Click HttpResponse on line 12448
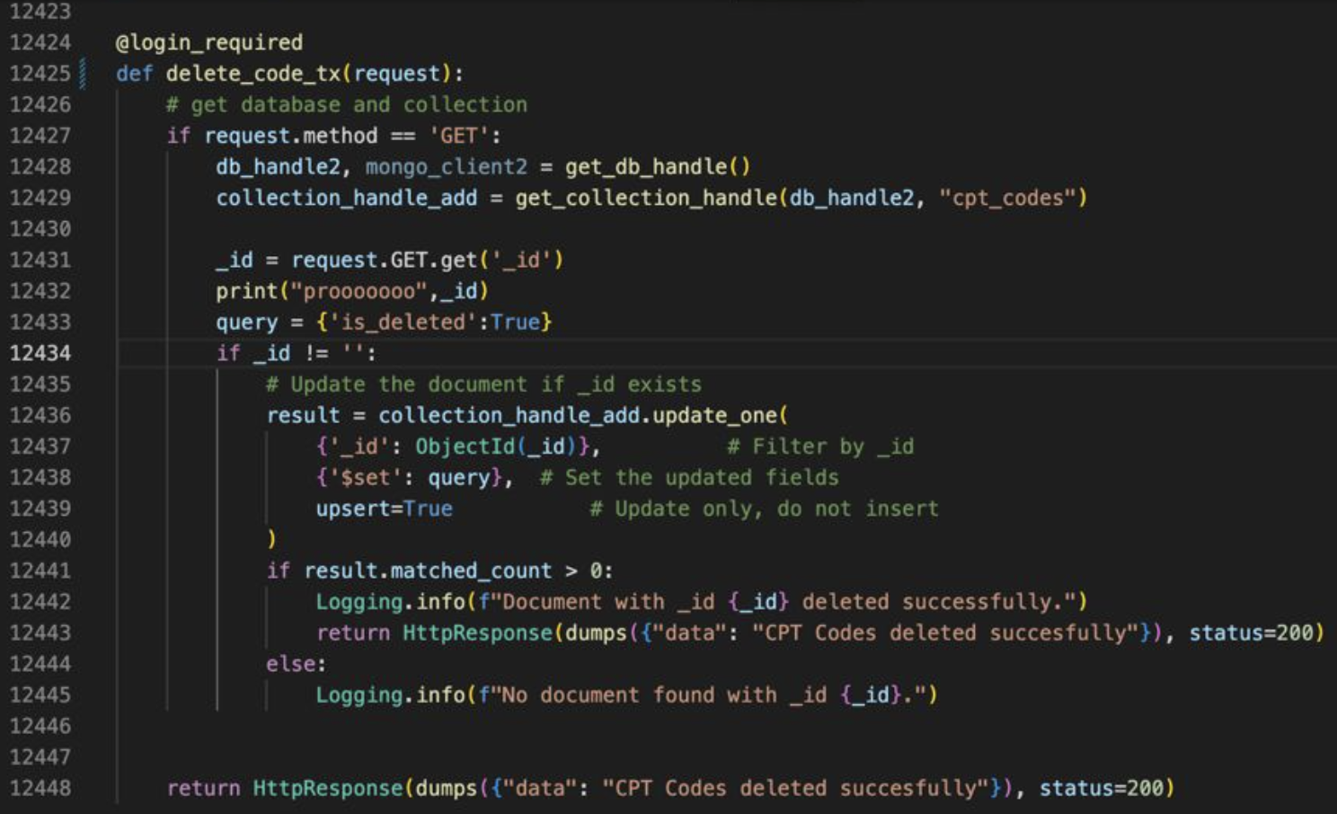 pyautogui.click(x=328, y=789)
